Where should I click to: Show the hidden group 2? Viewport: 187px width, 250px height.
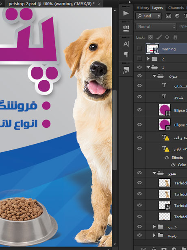(x=139, y=59)
